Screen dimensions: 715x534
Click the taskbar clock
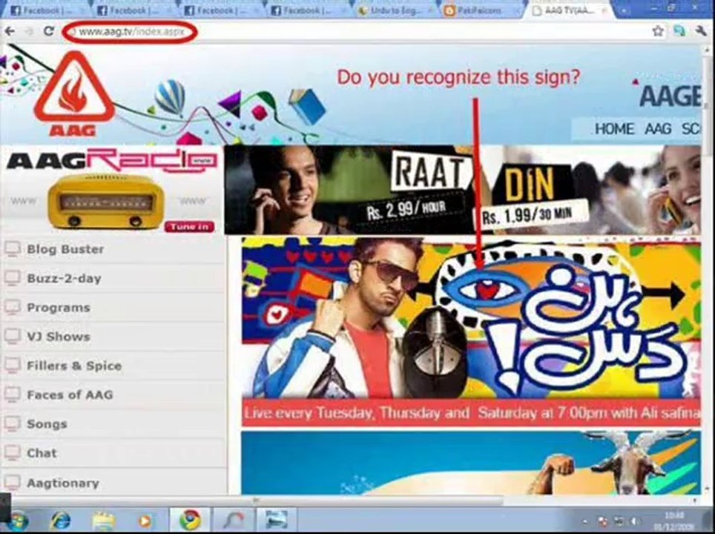click(x=674, y=521)
